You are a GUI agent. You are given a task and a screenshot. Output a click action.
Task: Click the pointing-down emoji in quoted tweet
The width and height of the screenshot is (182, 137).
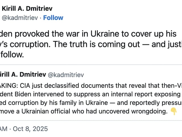[x=174, y=111]
